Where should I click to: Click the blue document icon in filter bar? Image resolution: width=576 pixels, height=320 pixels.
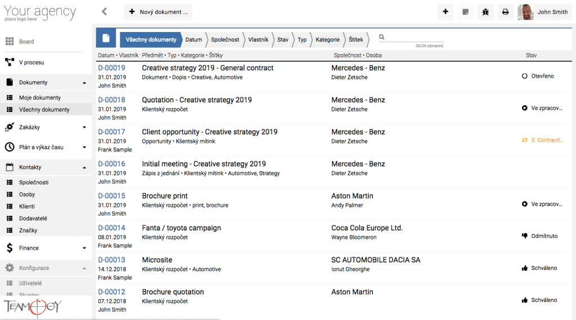point(106,38)
